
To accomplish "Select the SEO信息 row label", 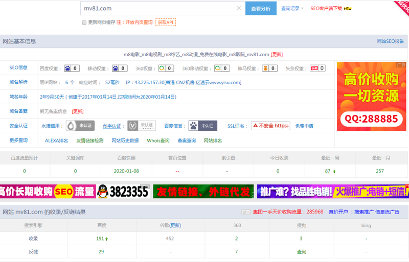I will point(18,67).
